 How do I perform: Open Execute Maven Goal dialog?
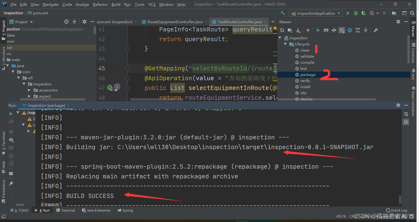pos(326,30)
